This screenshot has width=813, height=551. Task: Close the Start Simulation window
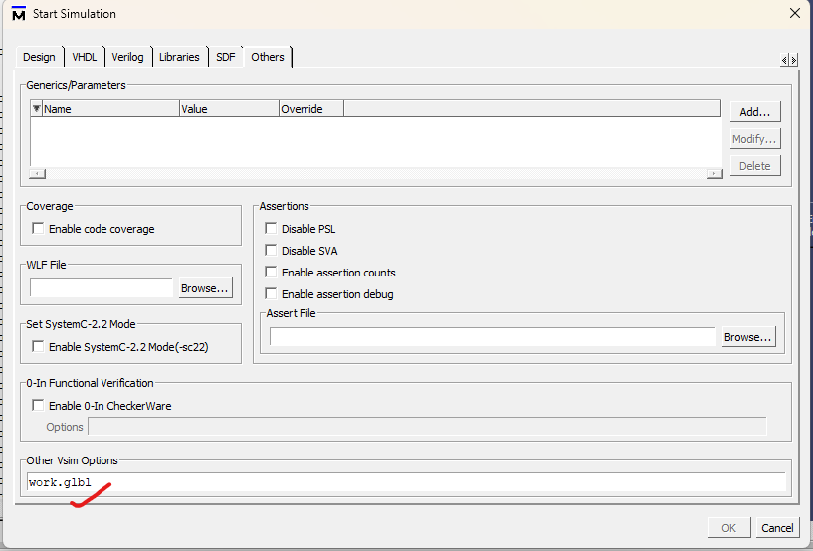[795, 14]
